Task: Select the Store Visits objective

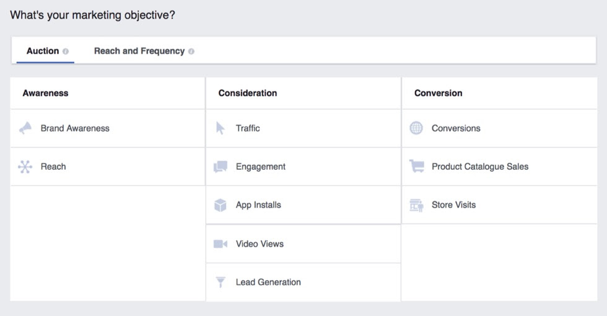Action: (499, 205)
